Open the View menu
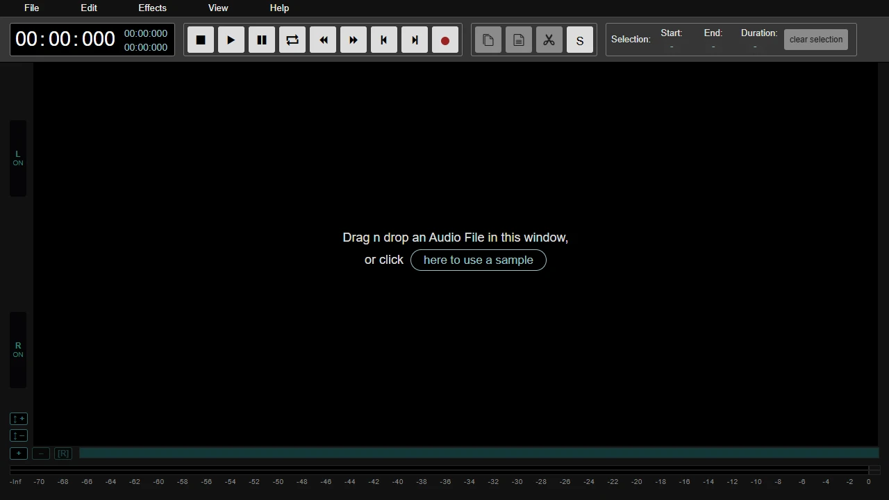Screen dimensions: 889x500 tap(218, 8)
